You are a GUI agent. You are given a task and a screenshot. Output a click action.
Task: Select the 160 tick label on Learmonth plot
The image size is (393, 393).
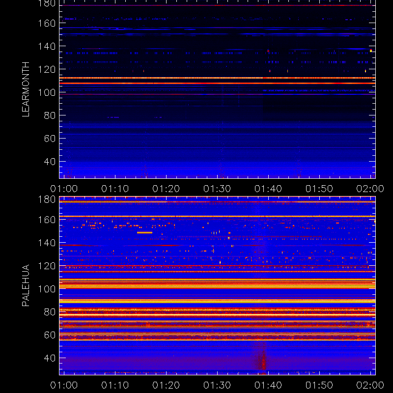(47, 23)
